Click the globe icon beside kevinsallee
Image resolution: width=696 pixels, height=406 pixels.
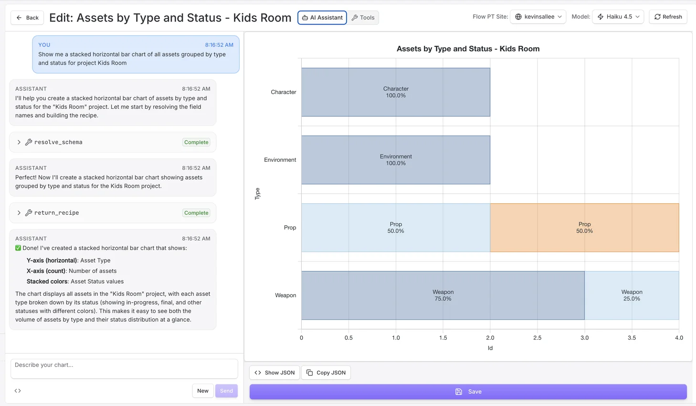pos(518,16)
